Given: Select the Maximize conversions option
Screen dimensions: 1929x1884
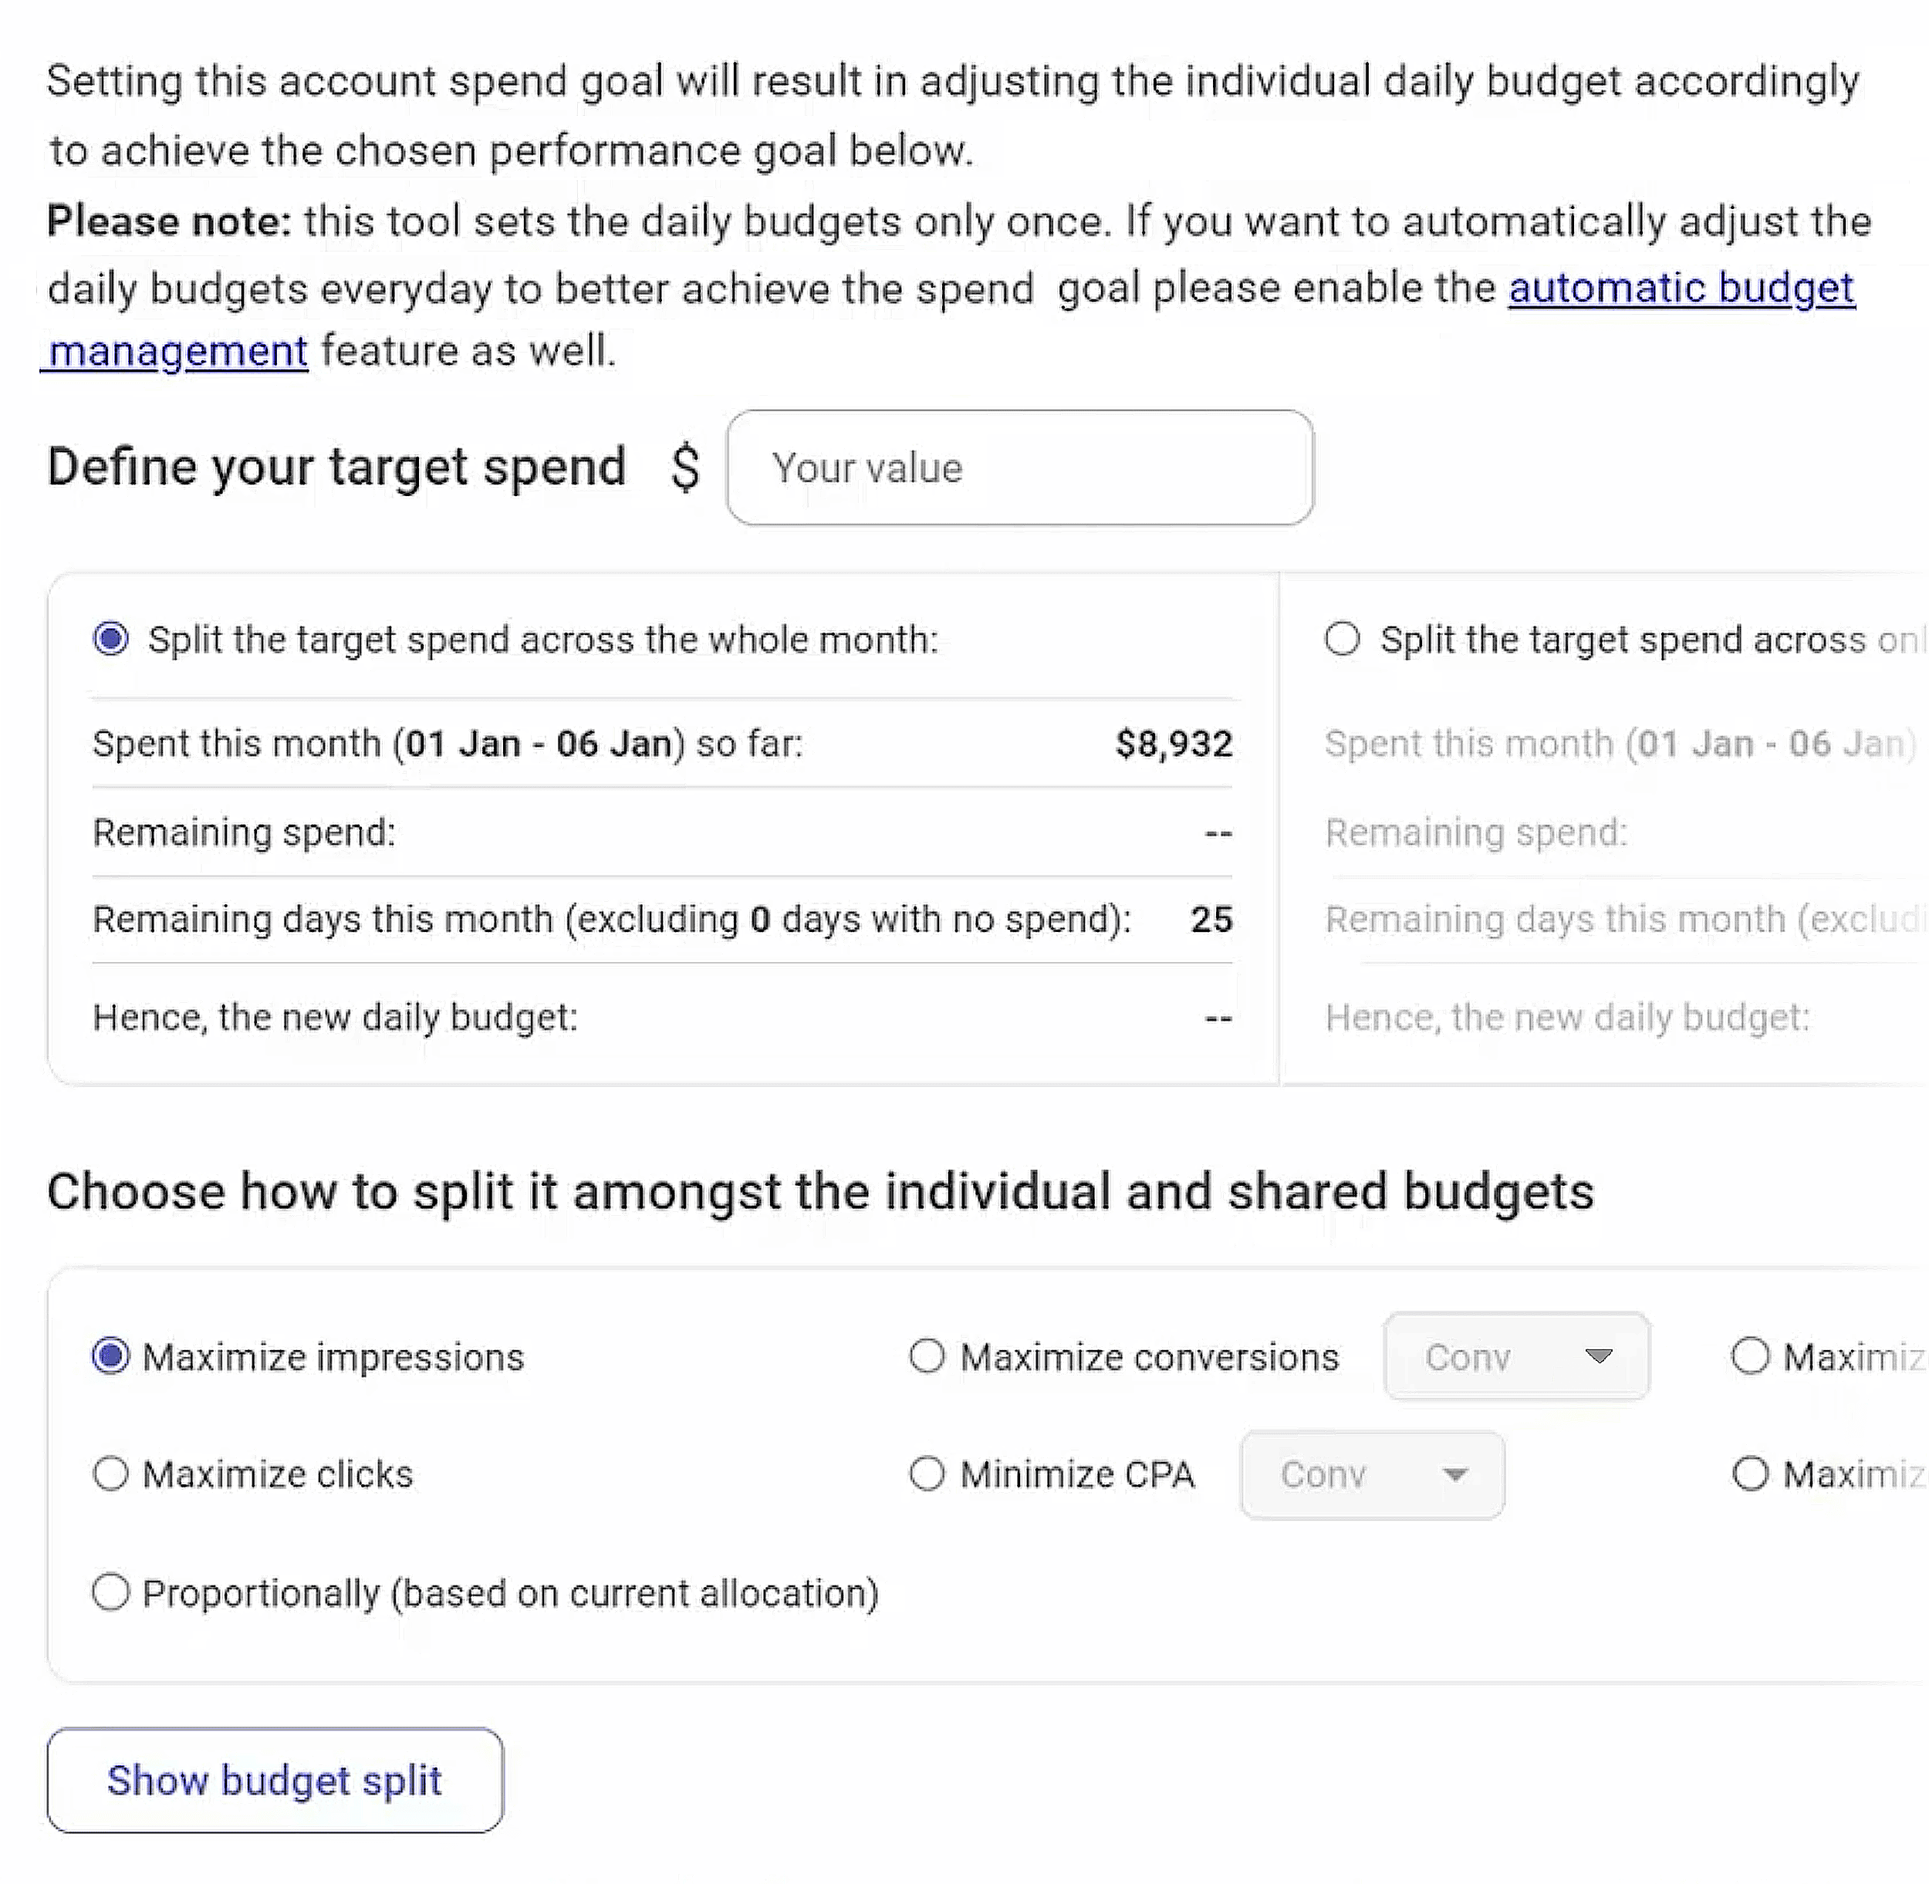Looking at the screenshot, I should click(927, 1356).
